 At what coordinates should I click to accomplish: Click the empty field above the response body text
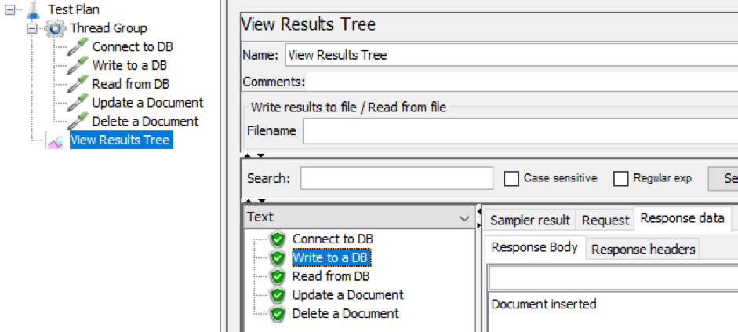(x=613, y=278)
